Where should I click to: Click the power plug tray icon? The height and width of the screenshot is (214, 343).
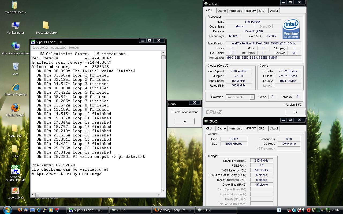point(303,210)
